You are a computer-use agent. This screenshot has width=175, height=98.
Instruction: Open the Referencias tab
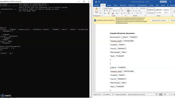tap(132, 5)
